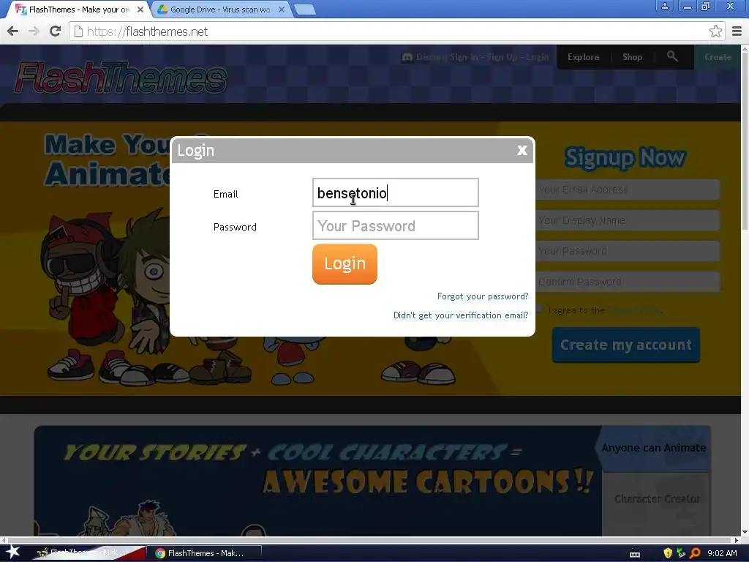Bookmark this page with the star icon
749x562 pixels.
click(715, 31)
